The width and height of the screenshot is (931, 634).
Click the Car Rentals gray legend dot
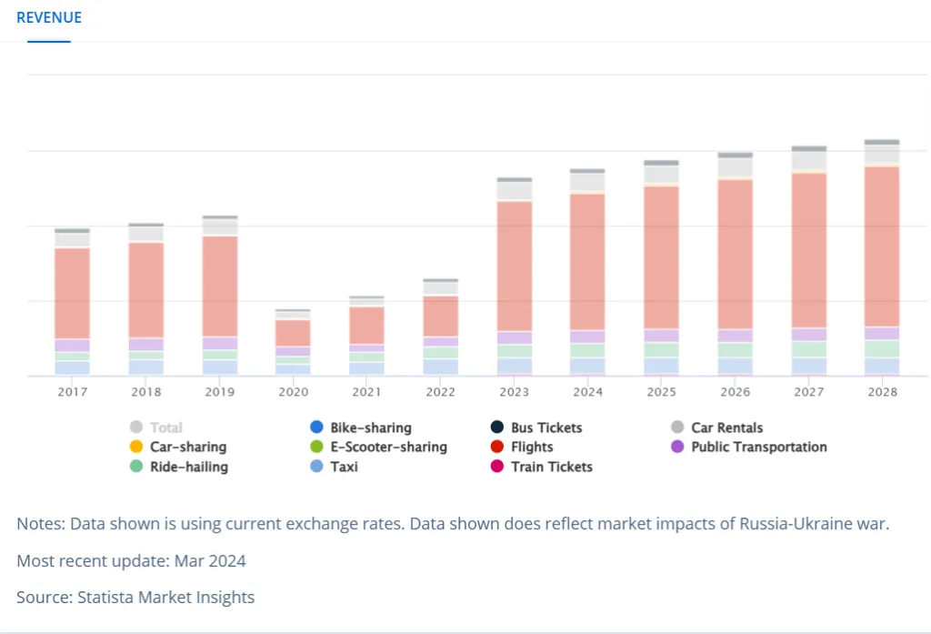(676, 428)
